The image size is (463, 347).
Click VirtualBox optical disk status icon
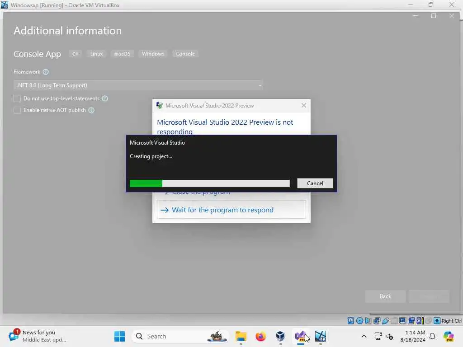coord(359,320)
